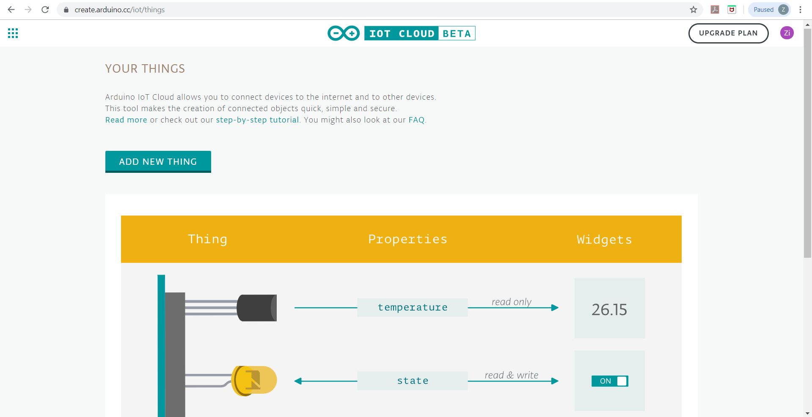The height and width of the screenshot is (417, 812).
Task: Click the read only label
Action: [x=512, y=302]
